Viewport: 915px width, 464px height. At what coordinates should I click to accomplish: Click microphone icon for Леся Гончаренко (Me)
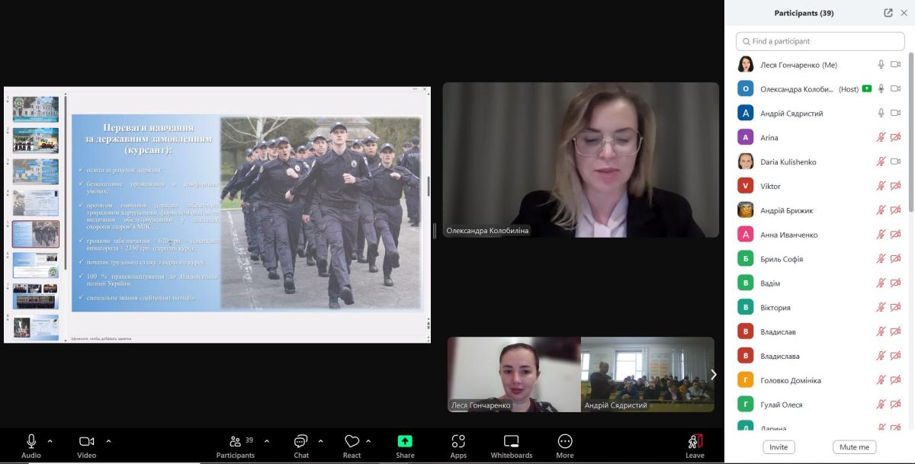(881, 65)
